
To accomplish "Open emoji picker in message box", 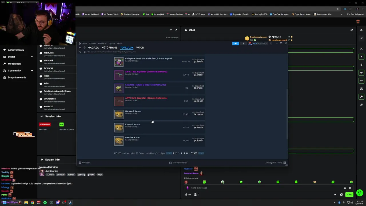I will pos(350,188).
